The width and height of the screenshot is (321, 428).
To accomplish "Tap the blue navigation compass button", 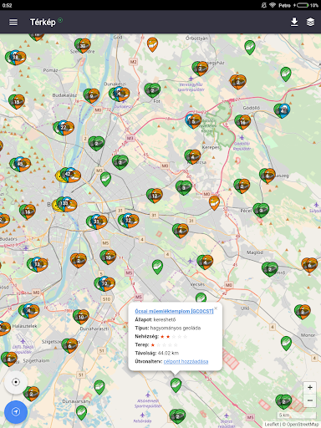I will (x=16, y=412).
